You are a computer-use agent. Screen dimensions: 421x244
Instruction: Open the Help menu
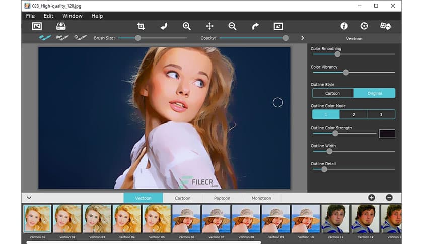pyautogui.click(x=97, y=16)
